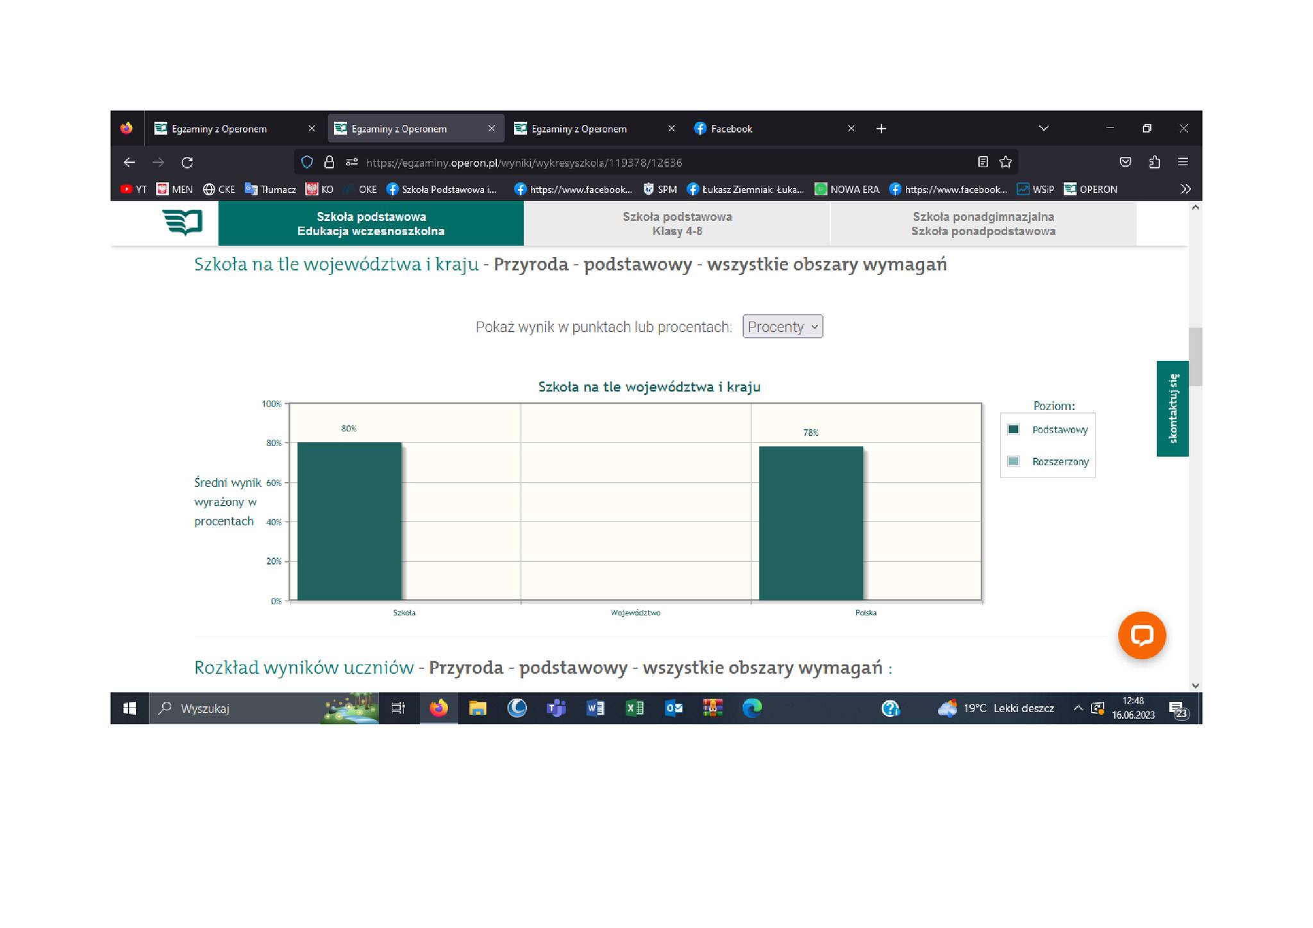Launch Word from the taskbar

coord(595,708)
